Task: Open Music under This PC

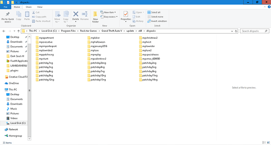Action: coord(11,109)
